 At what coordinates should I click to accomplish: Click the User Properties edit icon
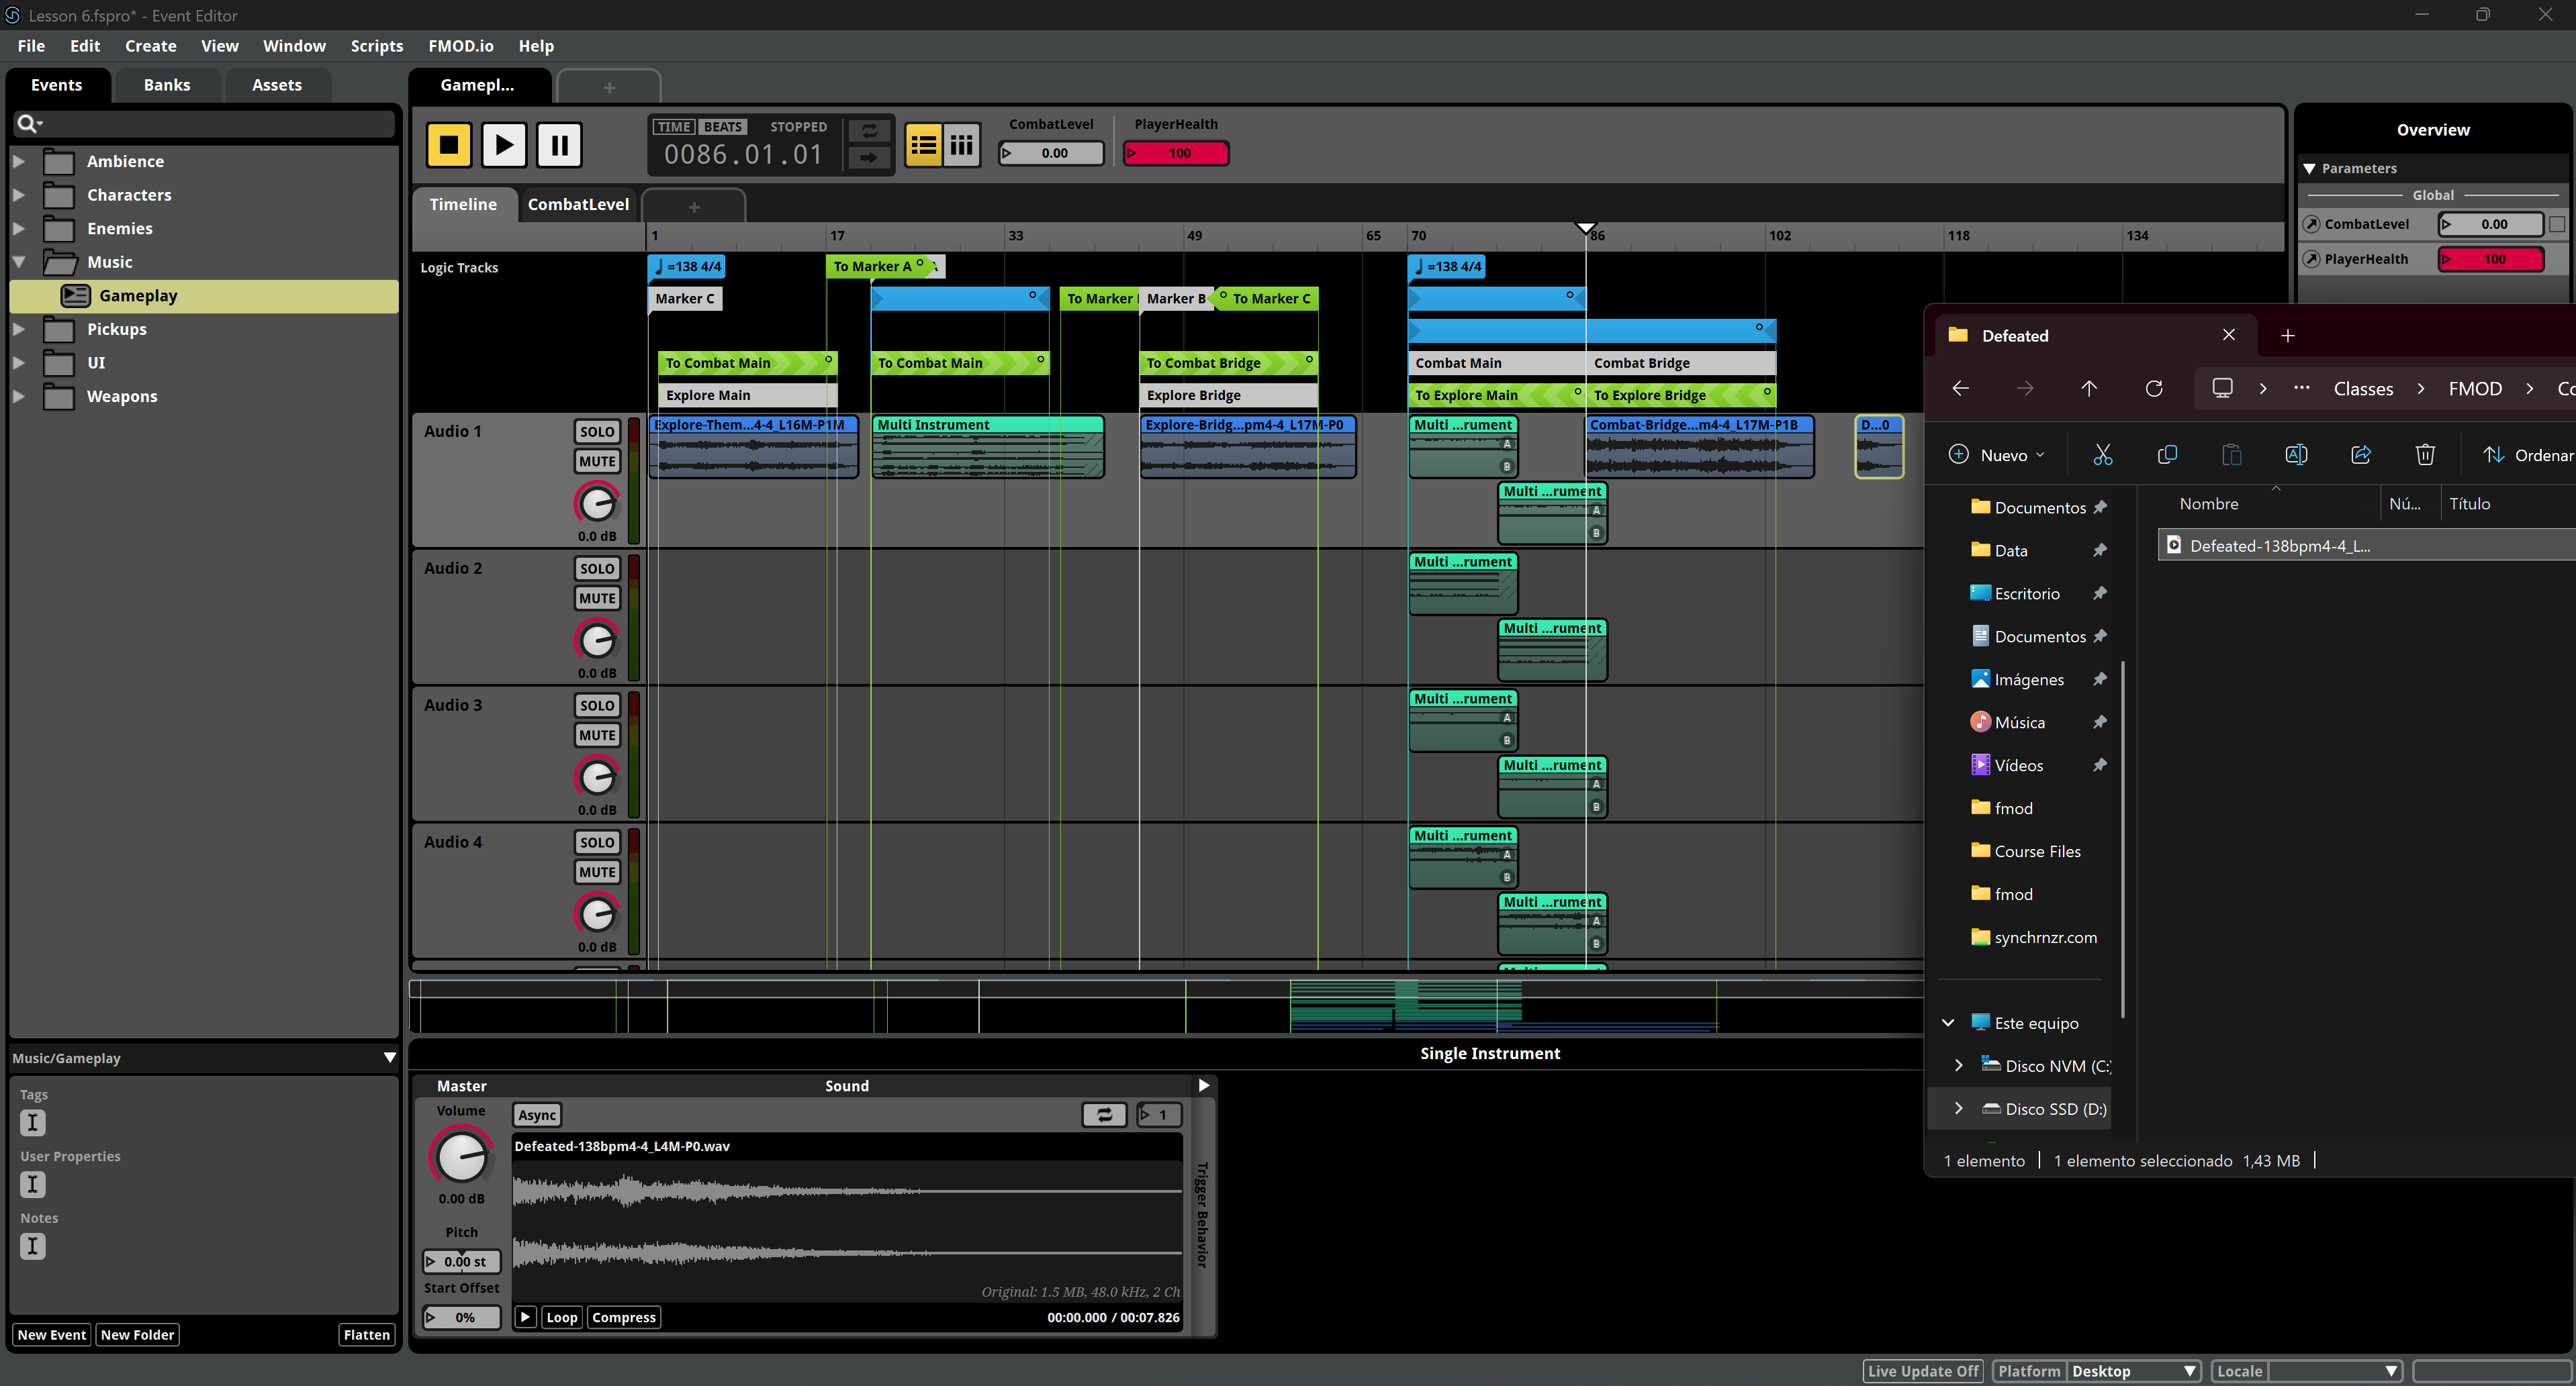click(32, 1185)
